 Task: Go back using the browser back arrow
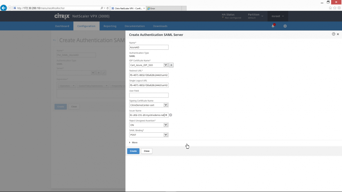[4, 8]
